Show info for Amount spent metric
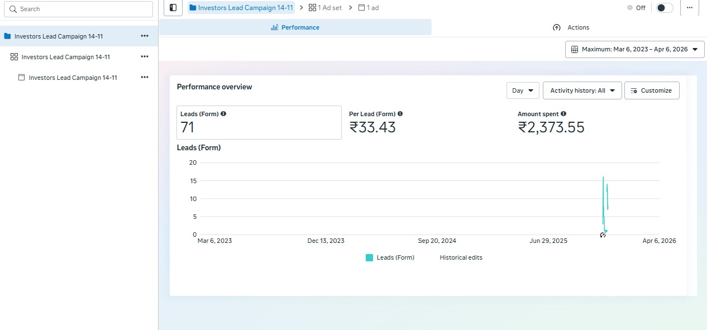The height and width of the screenshot is (330, 707). point(563,113)
